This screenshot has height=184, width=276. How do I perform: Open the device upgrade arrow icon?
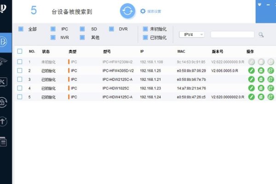click(3, 121)
